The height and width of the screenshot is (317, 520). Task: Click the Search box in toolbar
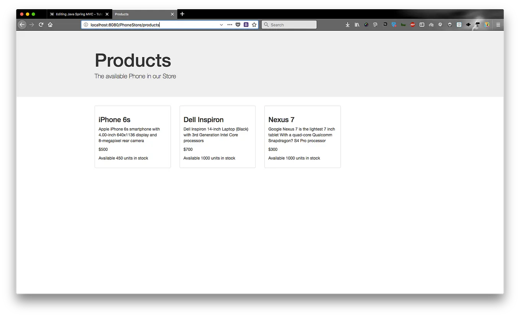tap(289, 25)
